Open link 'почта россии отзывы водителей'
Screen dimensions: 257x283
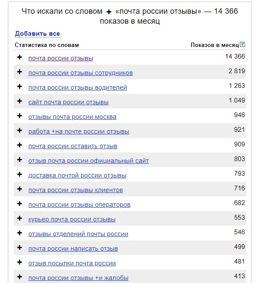[x=77, y=87]
